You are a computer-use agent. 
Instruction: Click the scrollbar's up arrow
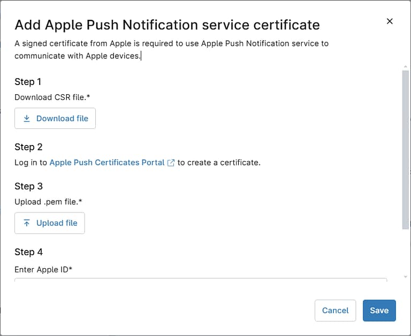click(405, 67)
